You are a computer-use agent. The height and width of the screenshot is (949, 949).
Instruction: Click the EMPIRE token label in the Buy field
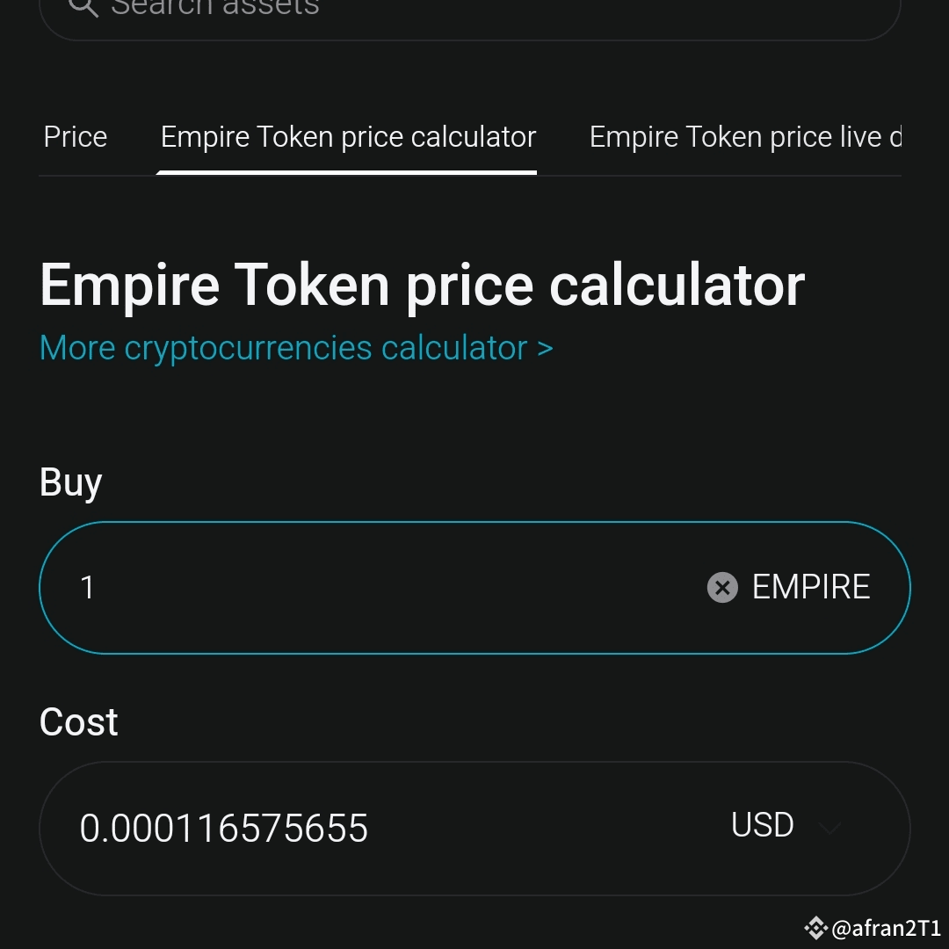tap(810, 587)
